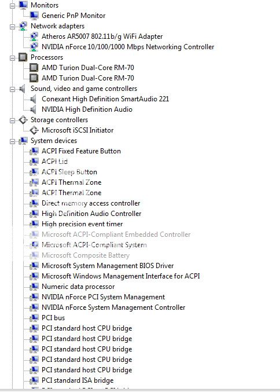Click the Generic PnP Monitor icon

(x=34, y=16)
